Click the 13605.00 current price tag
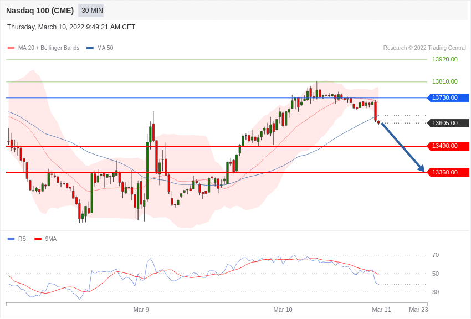Screen dimensions: 471x319 pyautogui.click(x=448, y=123)
